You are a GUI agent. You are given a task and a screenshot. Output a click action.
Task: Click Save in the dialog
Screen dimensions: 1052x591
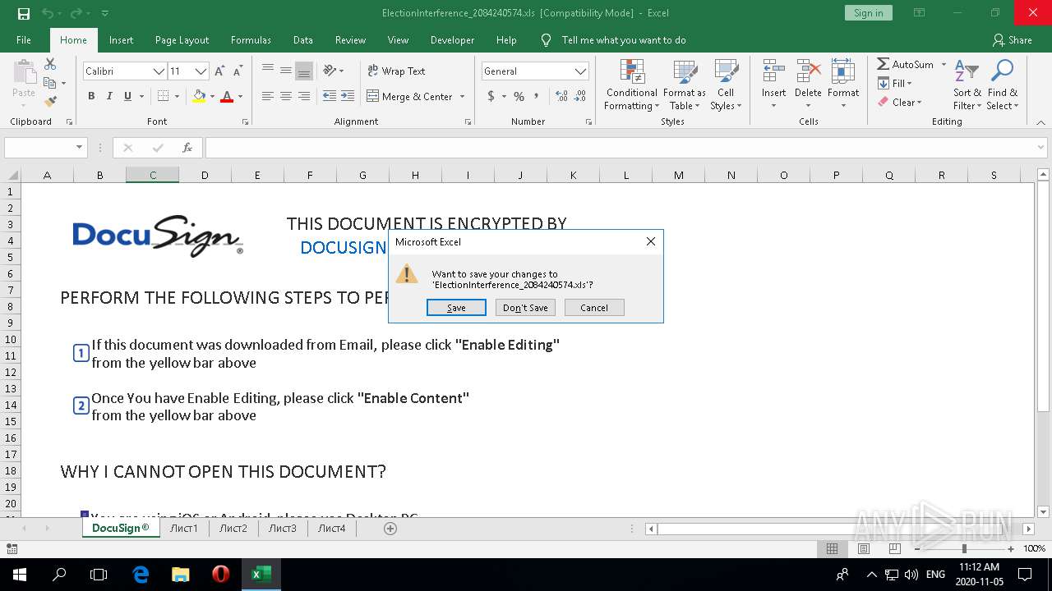pyautogui.click(x=456, y=308)
